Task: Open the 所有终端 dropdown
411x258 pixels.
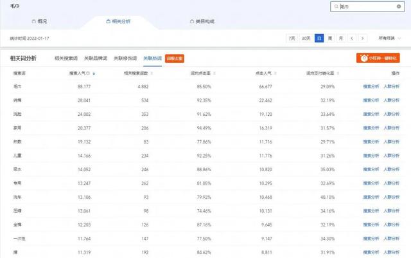Action: pos(390,39)
